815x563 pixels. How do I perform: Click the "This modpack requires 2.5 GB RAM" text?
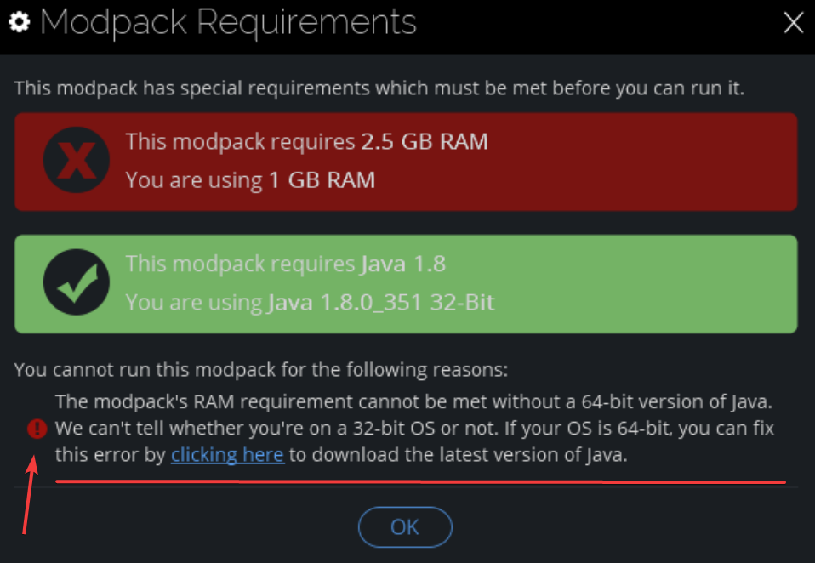[x=307, y=141]
